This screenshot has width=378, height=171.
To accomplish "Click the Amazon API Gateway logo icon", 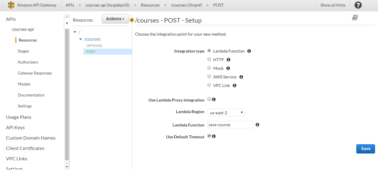I will [x=11, y=5].
